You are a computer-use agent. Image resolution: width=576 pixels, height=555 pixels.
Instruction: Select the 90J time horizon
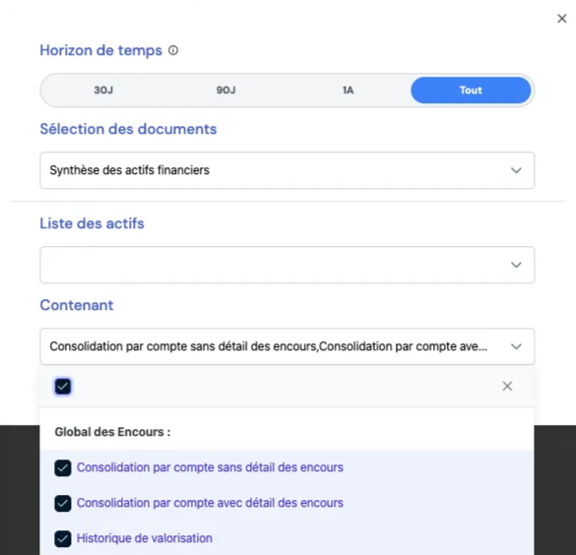[225, 91]
